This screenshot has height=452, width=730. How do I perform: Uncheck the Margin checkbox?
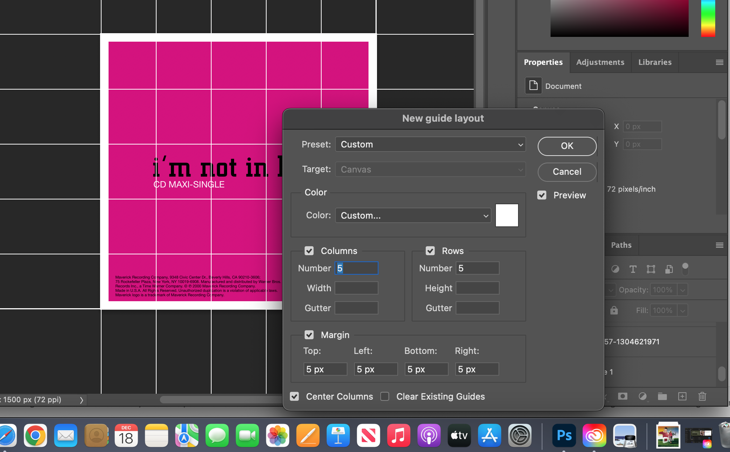coord(309,335)
